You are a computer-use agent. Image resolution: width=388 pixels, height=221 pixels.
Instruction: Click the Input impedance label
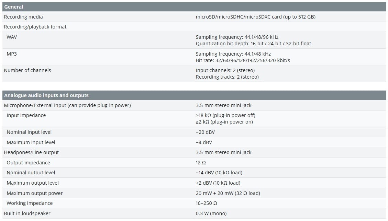(26, 115)
